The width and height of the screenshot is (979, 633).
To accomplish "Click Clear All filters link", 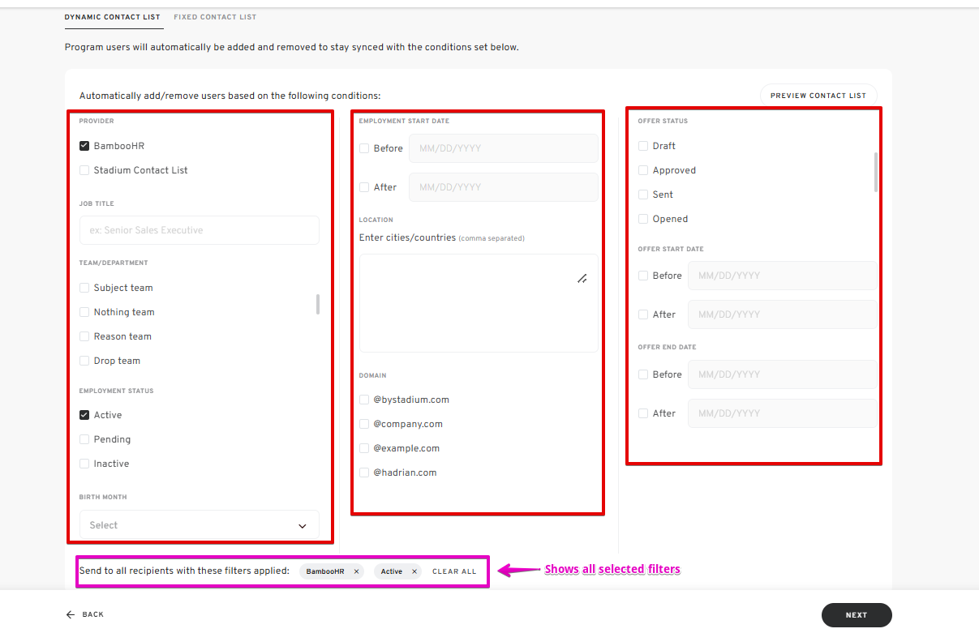I will pos(454,571).
